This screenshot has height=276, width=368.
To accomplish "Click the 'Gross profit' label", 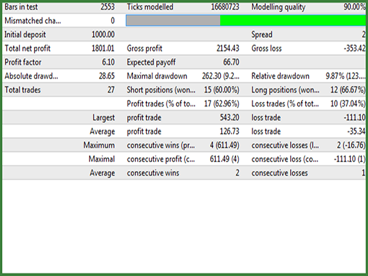I will 144,48.
